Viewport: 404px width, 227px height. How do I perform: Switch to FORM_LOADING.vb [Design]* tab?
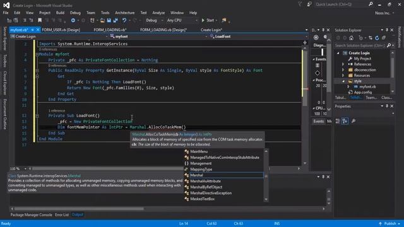click(x=163, y=30)
